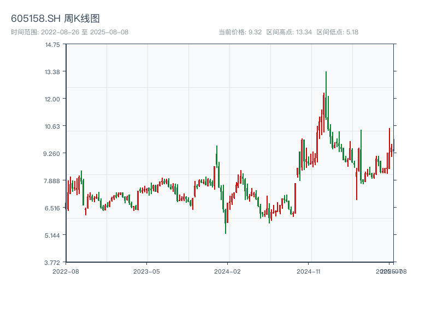This screenshot has width=437, height=327.
Task: Click the 3.772 bottom axis label
Action: point(52,262)
